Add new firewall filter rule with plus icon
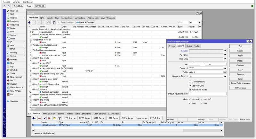The height and width of the screenshot is (139, 256). point(29,22)
